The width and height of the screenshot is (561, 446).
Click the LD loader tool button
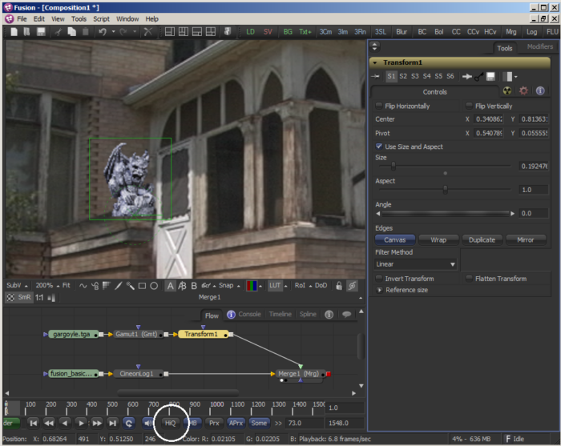click(x=250, y=32)
